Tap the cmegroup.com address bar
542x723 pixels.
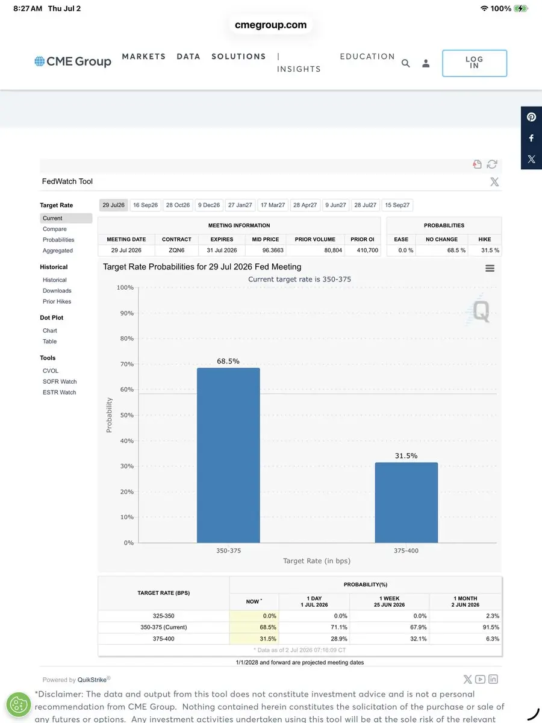271,25
